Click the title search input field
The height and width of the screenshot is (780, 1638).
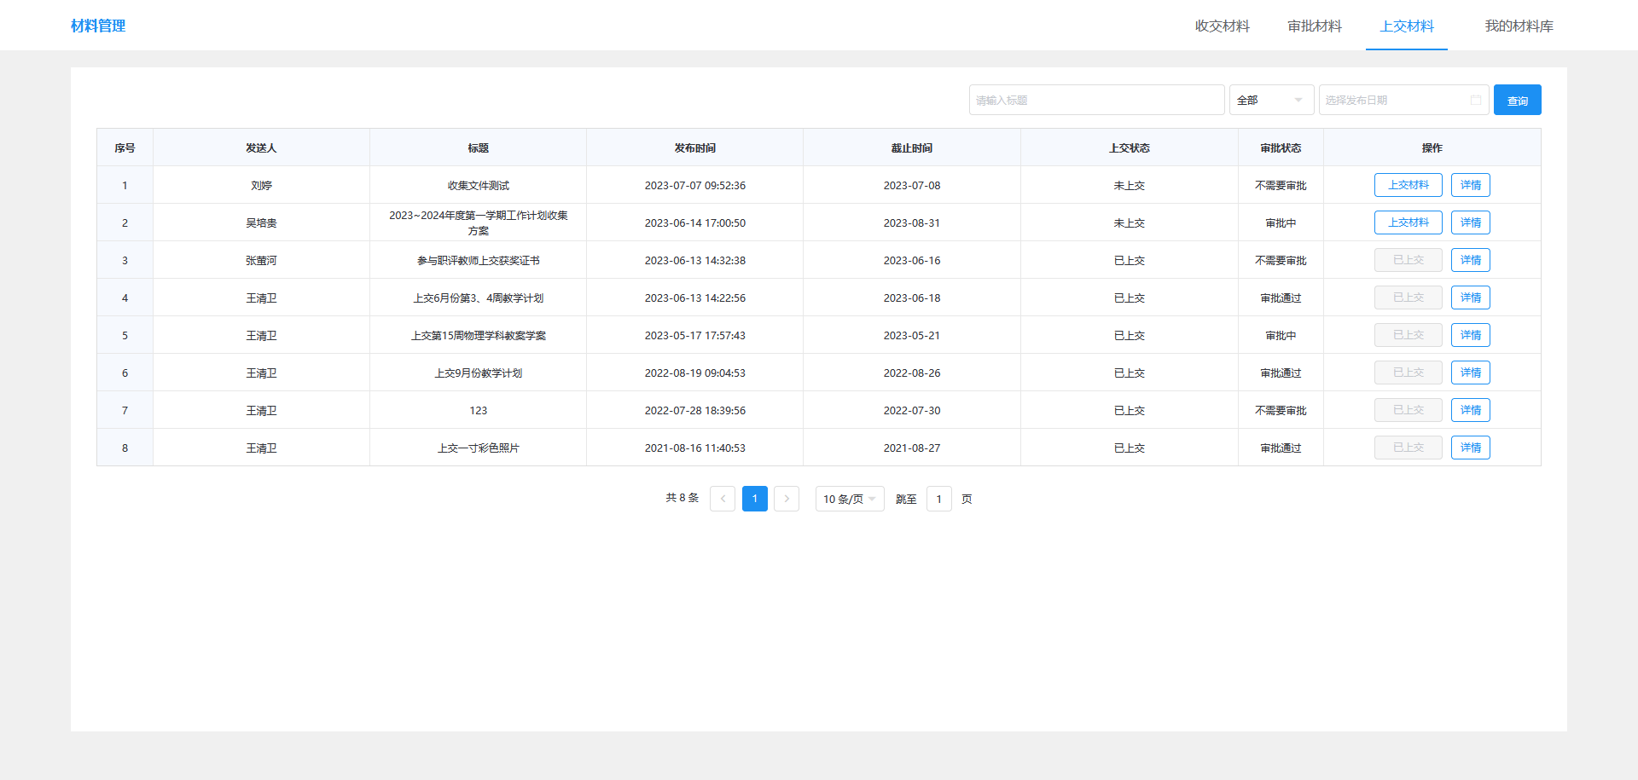1096,100
